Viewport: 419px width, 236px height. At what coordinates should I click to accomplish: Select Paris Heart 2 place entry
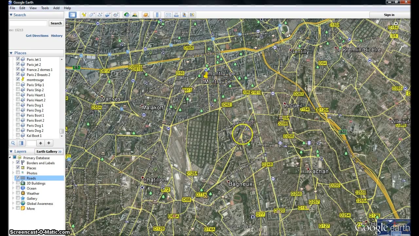pos(36,100)
